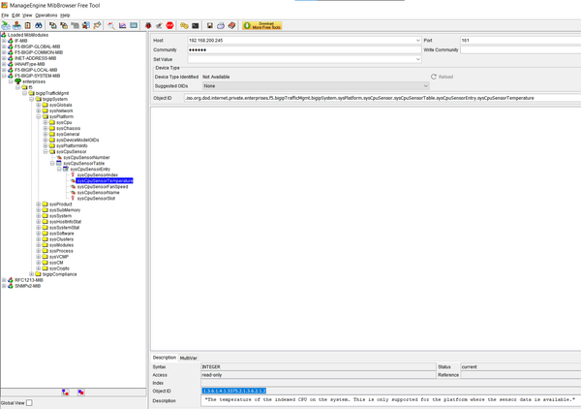Open the Operations menu
Screen dimensions: 581x409
[x=46, y=16]
